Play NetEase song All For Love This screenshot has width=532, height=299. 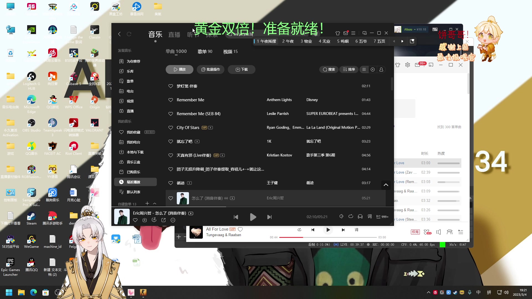328,230
